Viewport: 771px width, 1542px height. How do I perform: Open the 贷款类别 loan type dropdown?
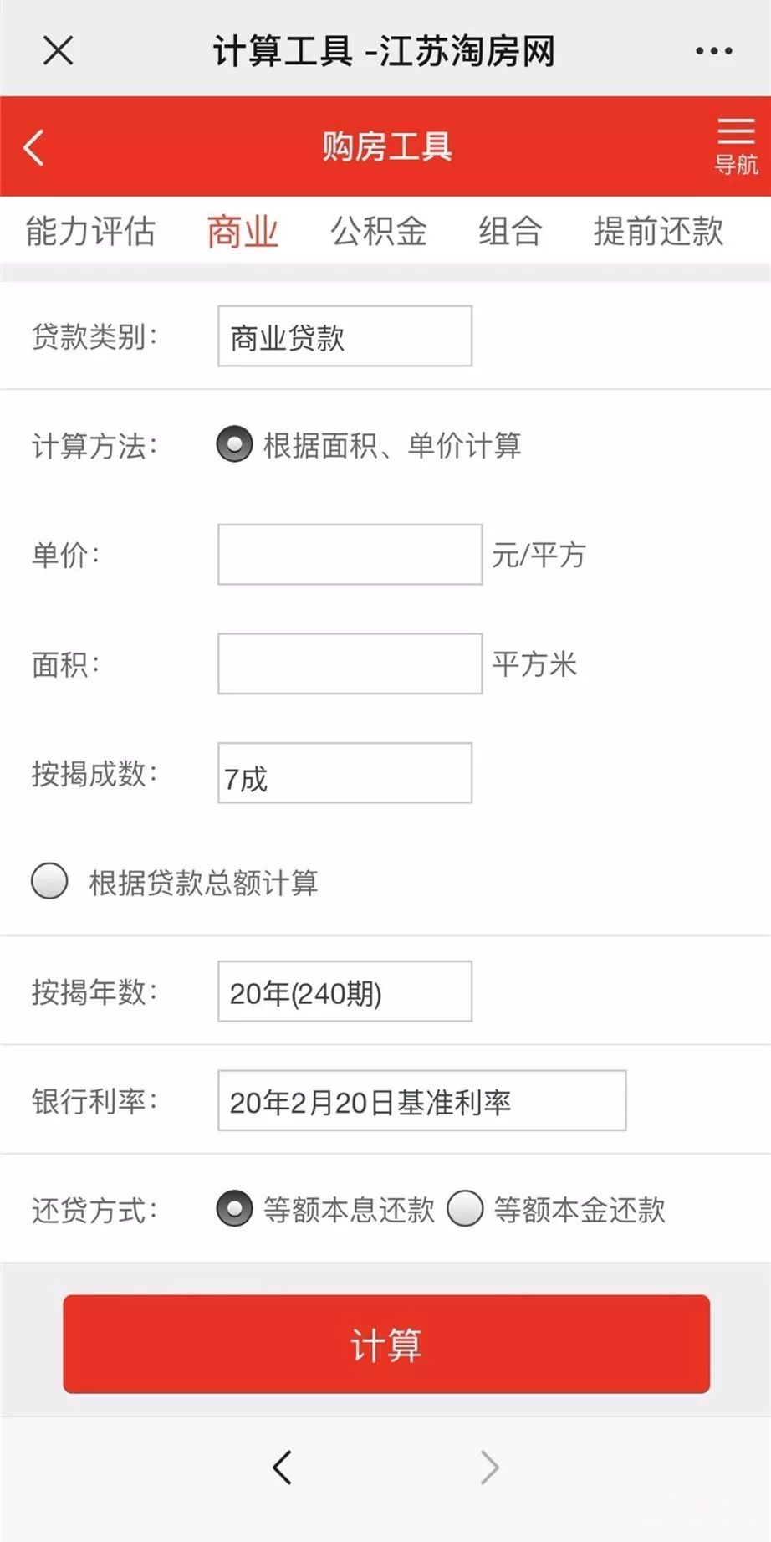[344, 336]
